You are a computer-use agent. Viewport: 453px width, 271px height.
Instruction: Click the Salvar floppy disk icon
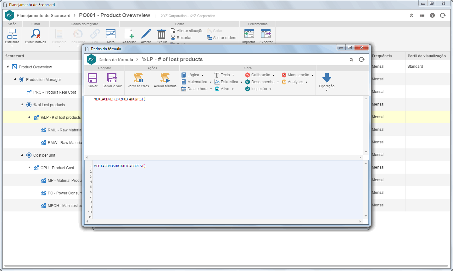[92, 78]
